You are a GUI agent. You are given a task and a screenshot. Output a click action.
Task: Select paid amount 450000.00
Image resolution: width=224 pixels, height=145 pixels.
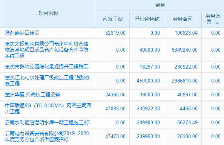[x=148, y=81]
